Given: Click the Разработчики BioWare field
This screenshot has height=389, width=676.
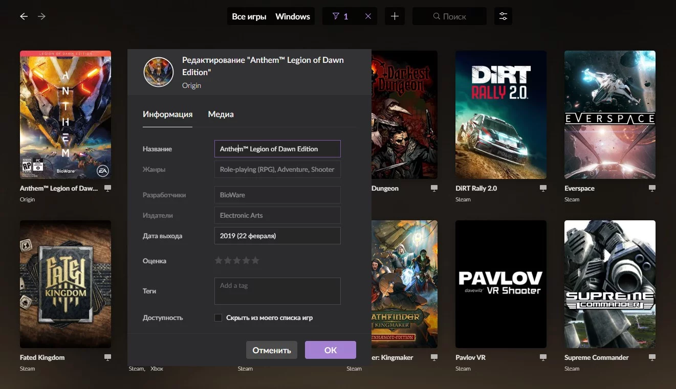Looking at the screenshot, I should pyautogui.click(x=277, y=195).
